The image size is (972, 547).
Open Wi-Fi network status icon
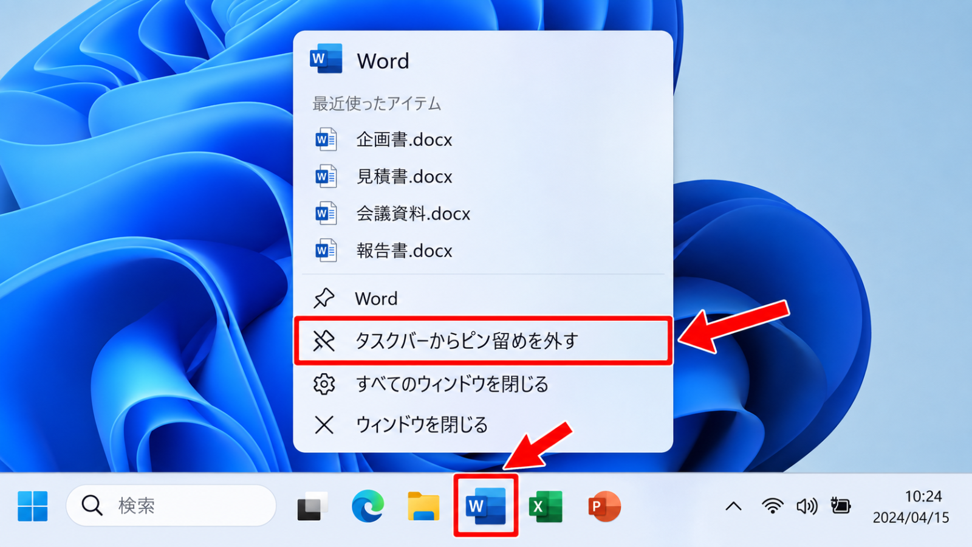pos(772,506)
